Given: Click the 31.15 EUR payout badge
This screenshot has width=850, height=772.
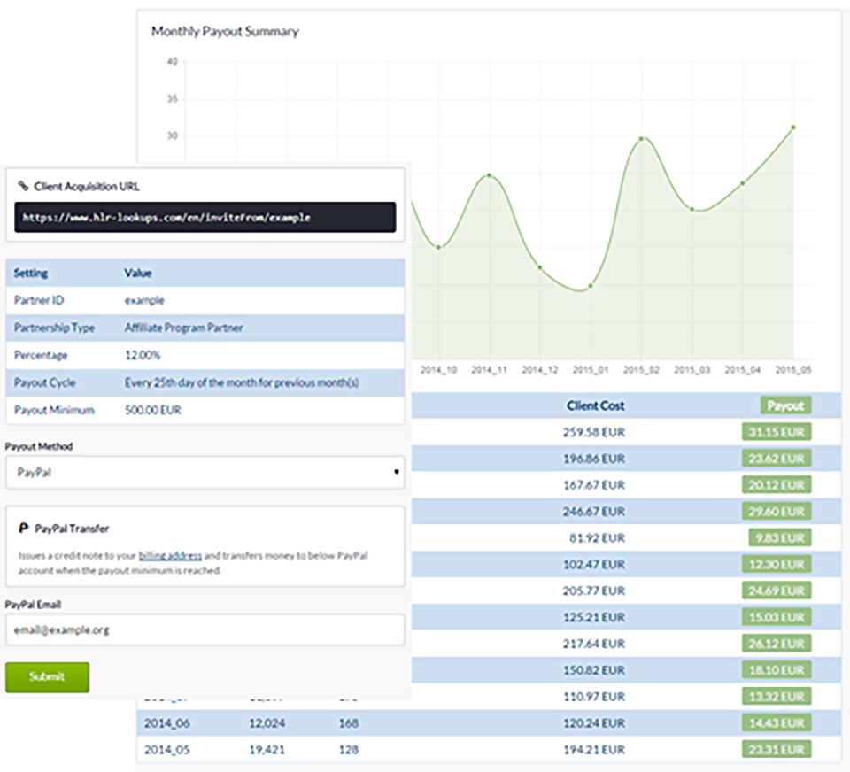Looking at the screenshot, I should [777, 432].
